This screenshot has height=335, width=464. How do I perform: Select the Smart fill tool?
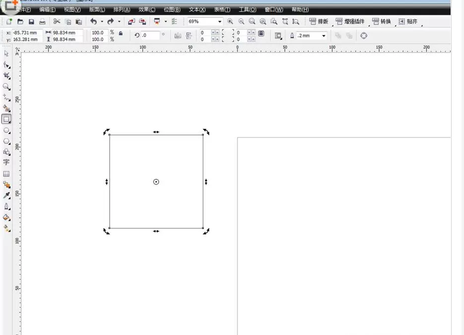click(6, 108)
